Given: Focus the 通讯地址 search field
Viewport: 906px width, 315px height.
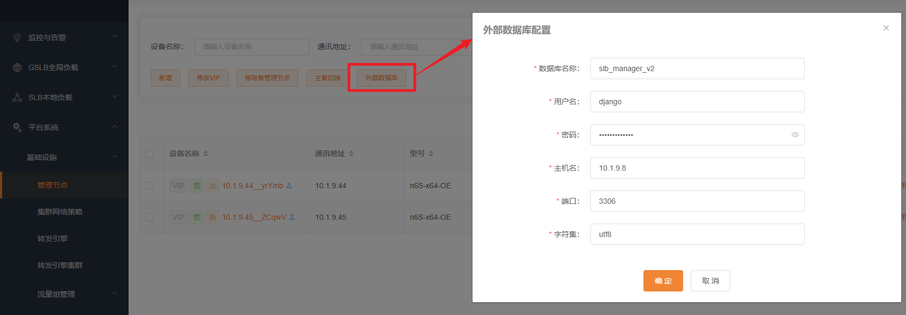Looking at the screenshot, I should click(x=416, y=47).
